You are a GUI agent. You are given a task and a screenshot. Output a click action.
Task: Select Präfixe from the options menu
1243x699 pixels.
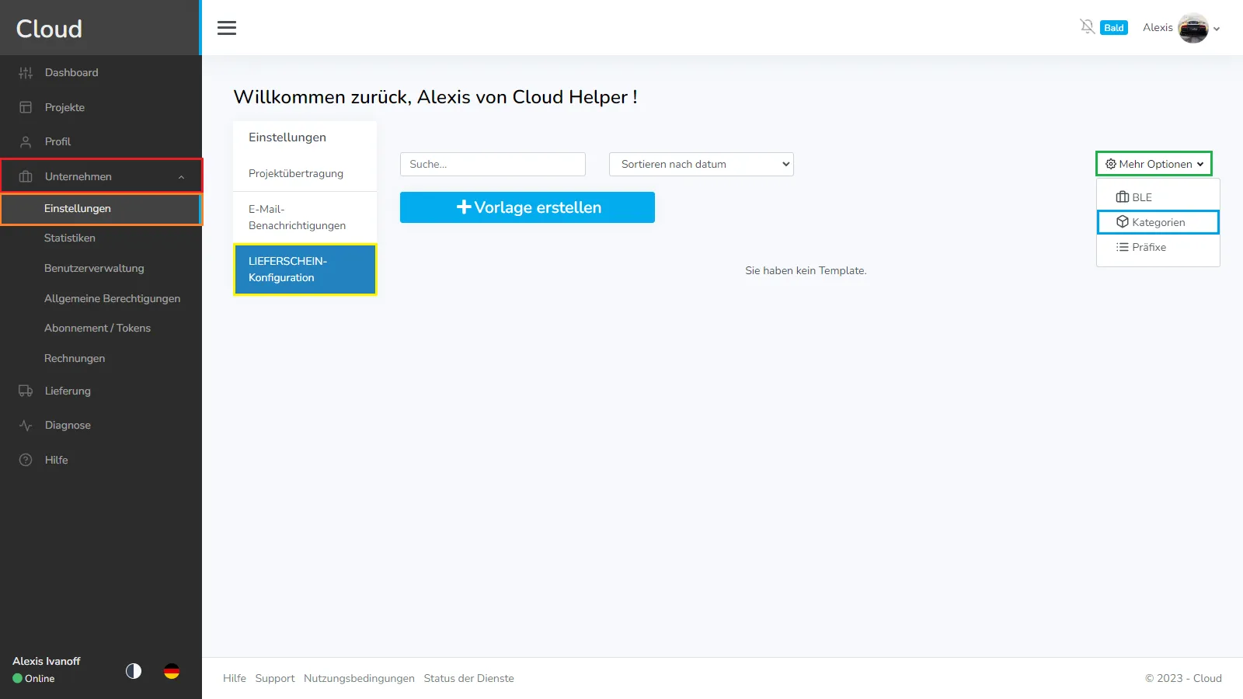(1148, 247)
